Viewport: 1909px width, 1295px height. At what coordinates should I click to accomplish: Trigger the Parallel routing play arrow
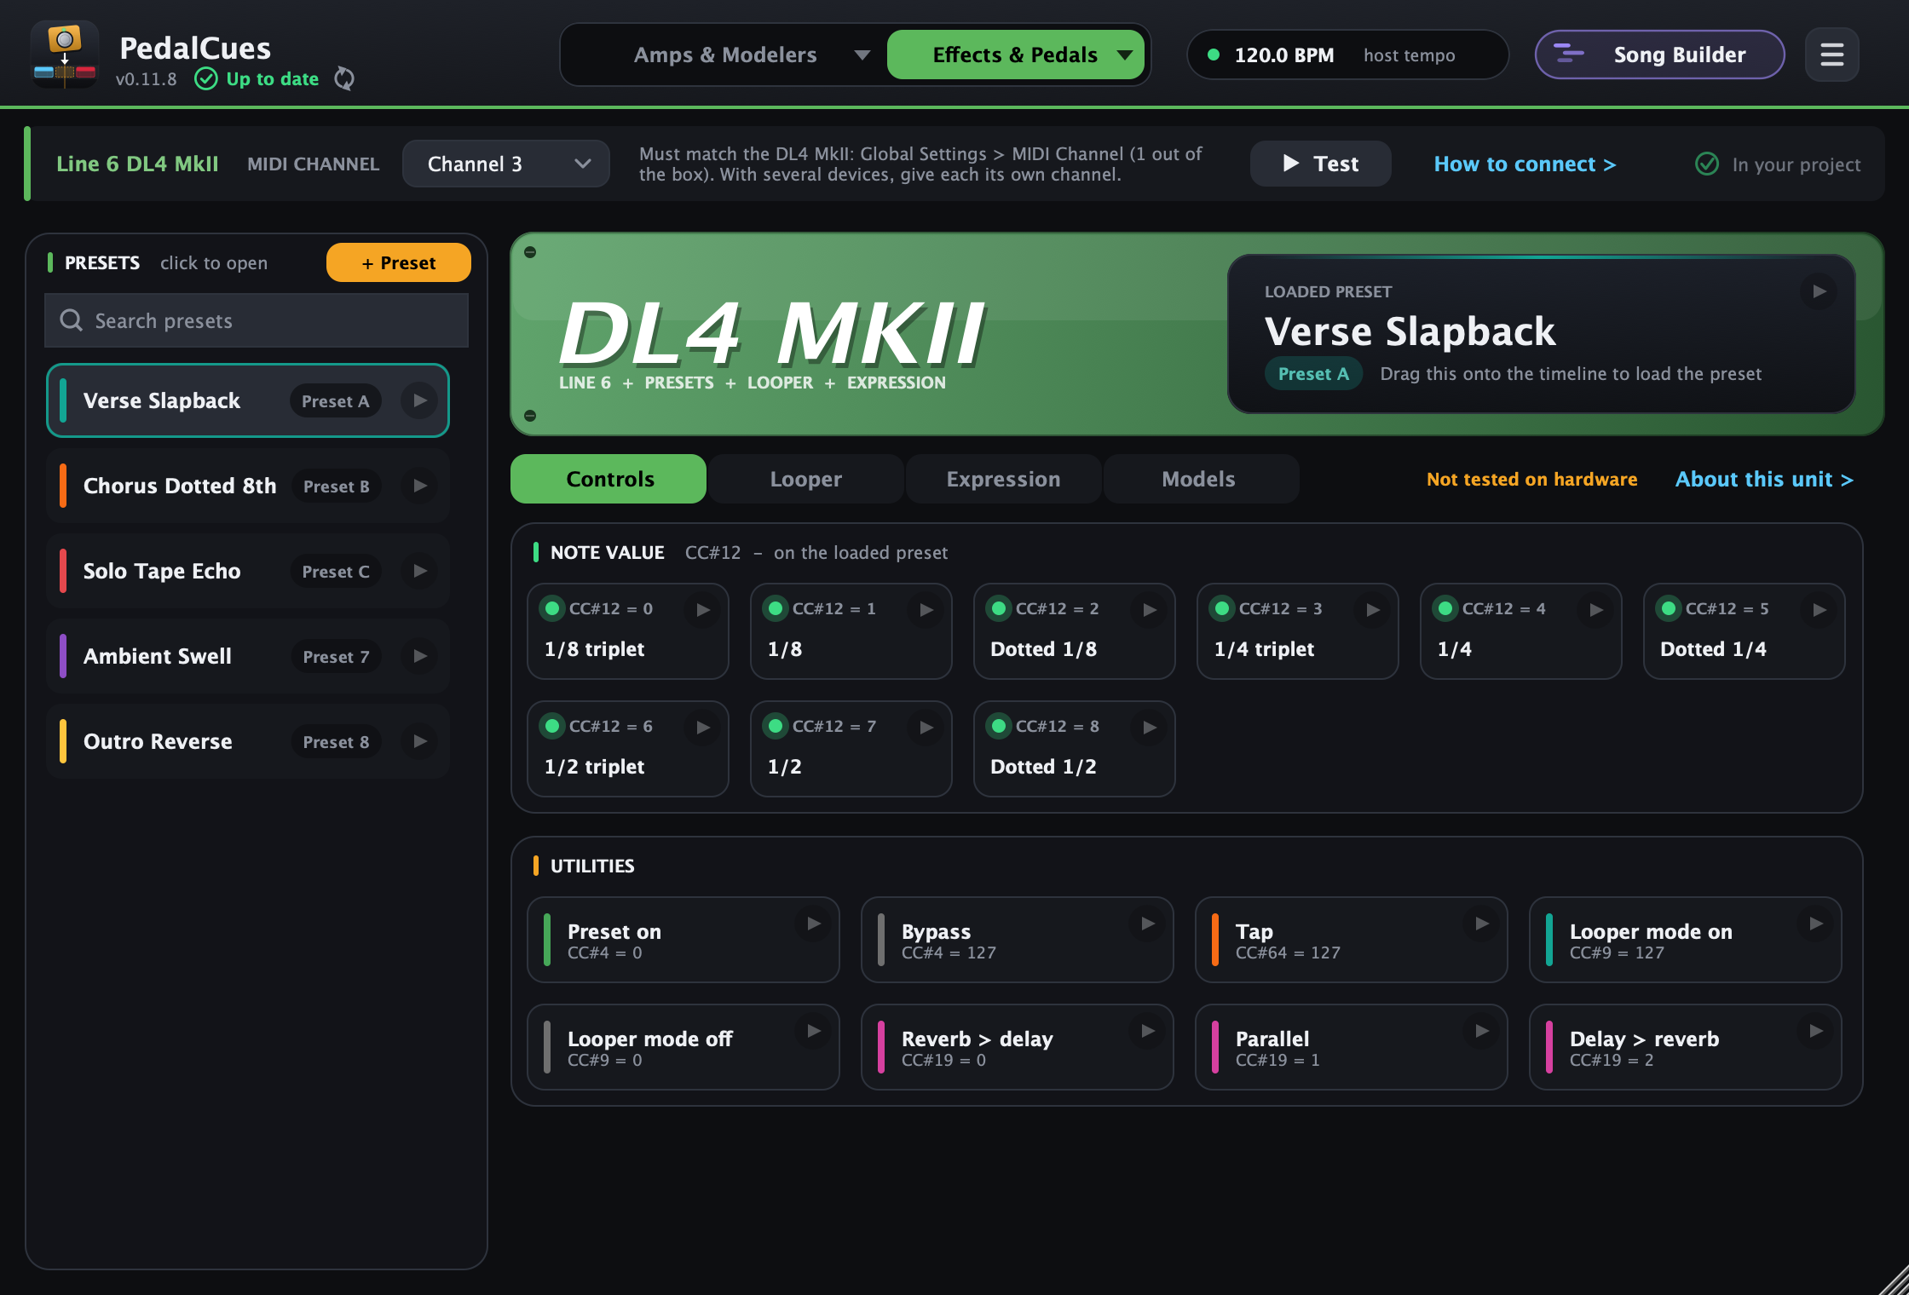[x=1482, y=1031]
